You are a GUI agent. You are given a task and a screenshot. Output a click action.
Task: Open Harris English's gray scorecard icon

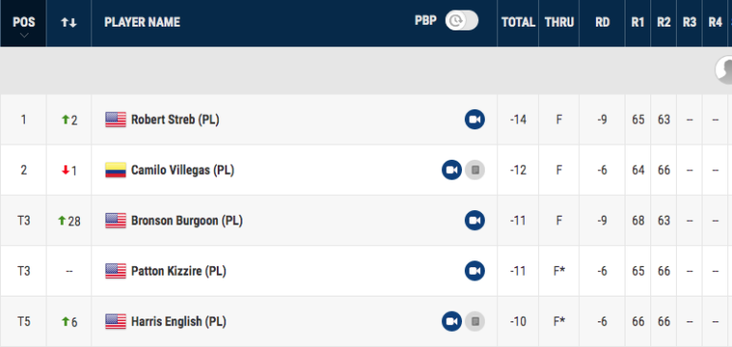[474, 321]
